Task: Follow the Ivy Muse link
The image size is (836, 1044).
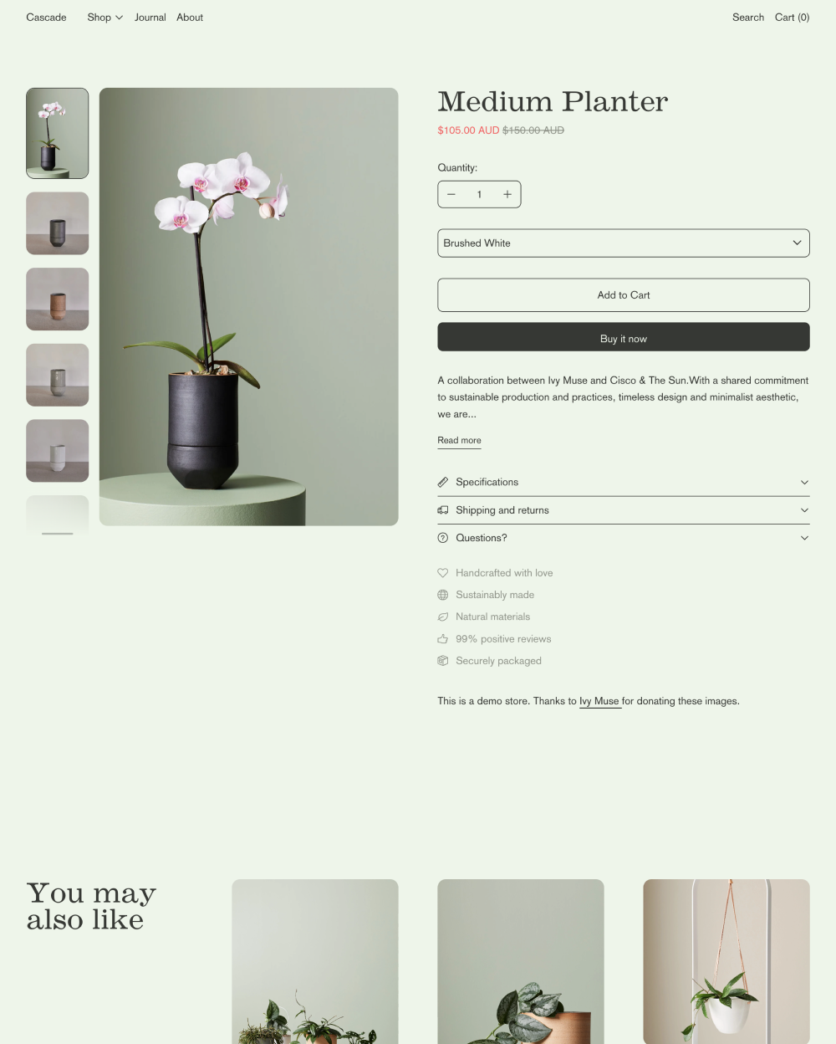Action: click(599, 701)
